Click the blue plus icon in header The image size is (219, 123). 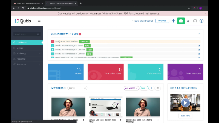point(173,21)
